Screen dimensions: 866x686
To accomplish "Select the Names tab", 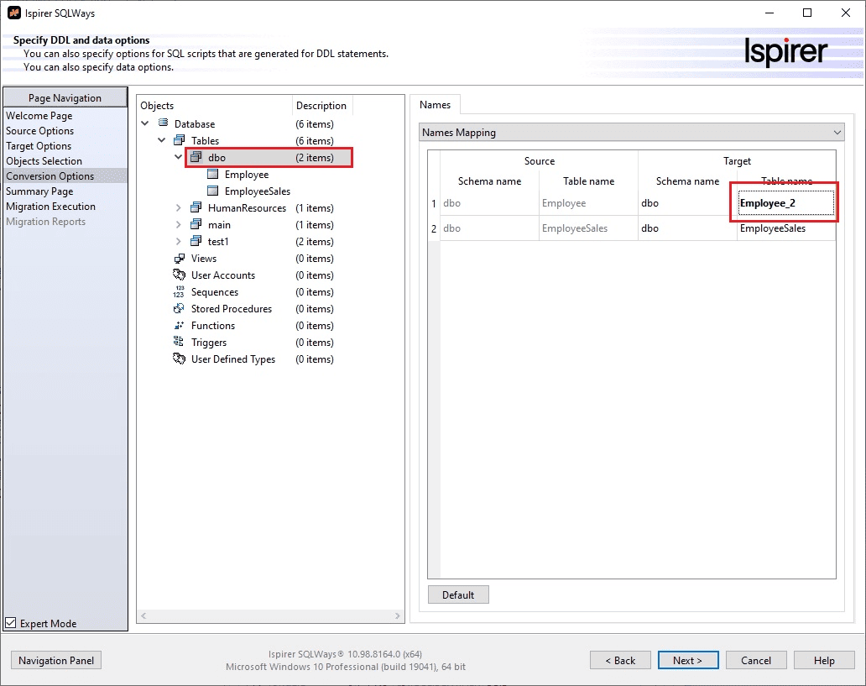I will (435, 105).
